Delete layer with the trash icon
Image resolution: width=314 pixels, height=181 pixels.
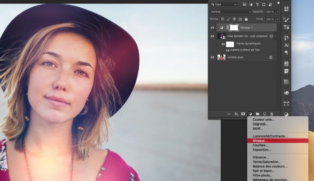[272, 114]
